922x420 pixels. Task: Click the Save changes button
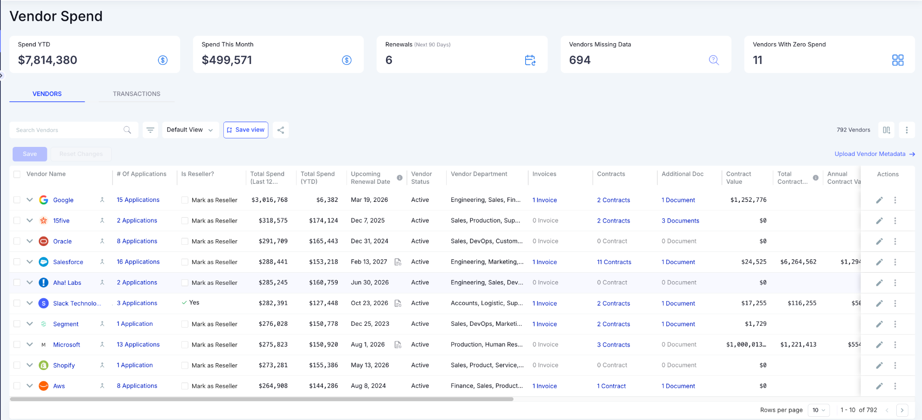[x=30, y=154]
